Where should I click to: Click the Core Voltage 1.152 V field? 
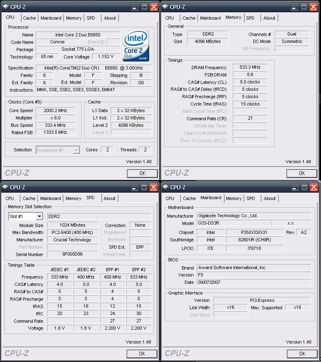click(x=106, y=56)
